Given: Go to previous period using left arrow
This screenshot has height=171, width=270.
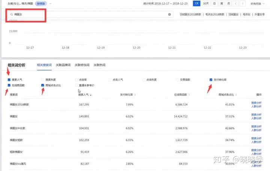Looking at the screenshot, I should (235, 3).
